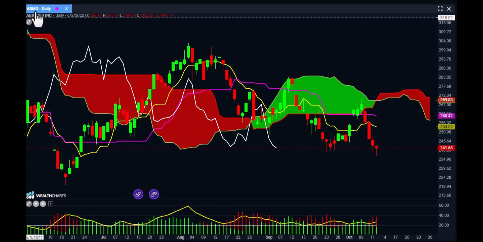Click the 269.83 red price label
The height and width of the screenshot is (242, 483).
(x=446, y=100)
